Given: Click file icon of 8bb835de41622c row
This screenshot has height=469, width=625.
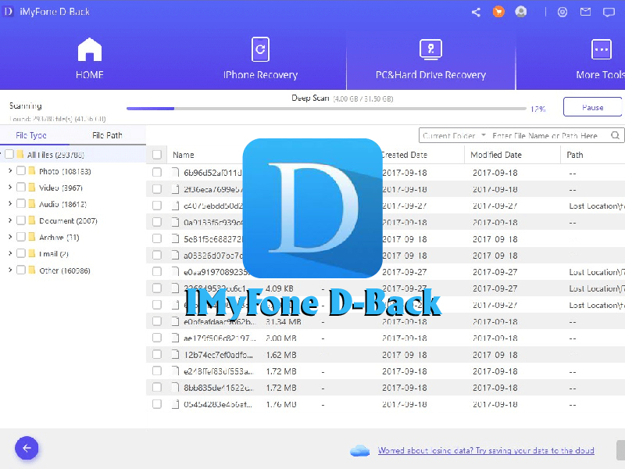Looking at the screenshot, I should coord(175,388).
